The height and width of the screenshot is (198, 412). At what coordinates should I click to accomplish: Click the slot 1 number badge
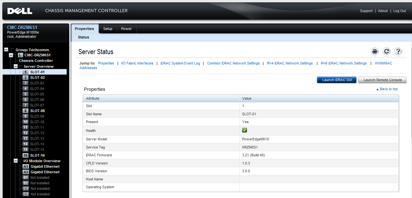click(x=25, y=72)
